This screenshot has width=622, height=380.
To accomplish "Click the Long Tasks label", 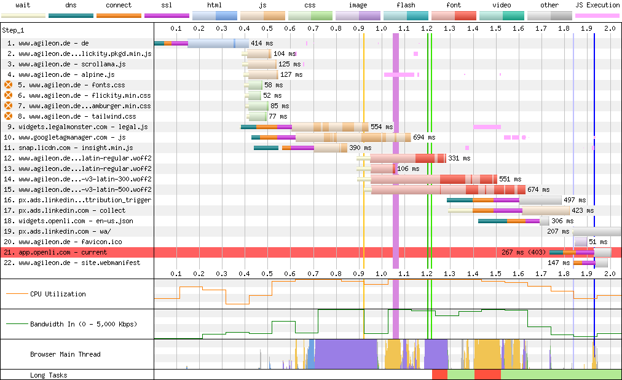I will pyautogui.click(x=49, y=375).
